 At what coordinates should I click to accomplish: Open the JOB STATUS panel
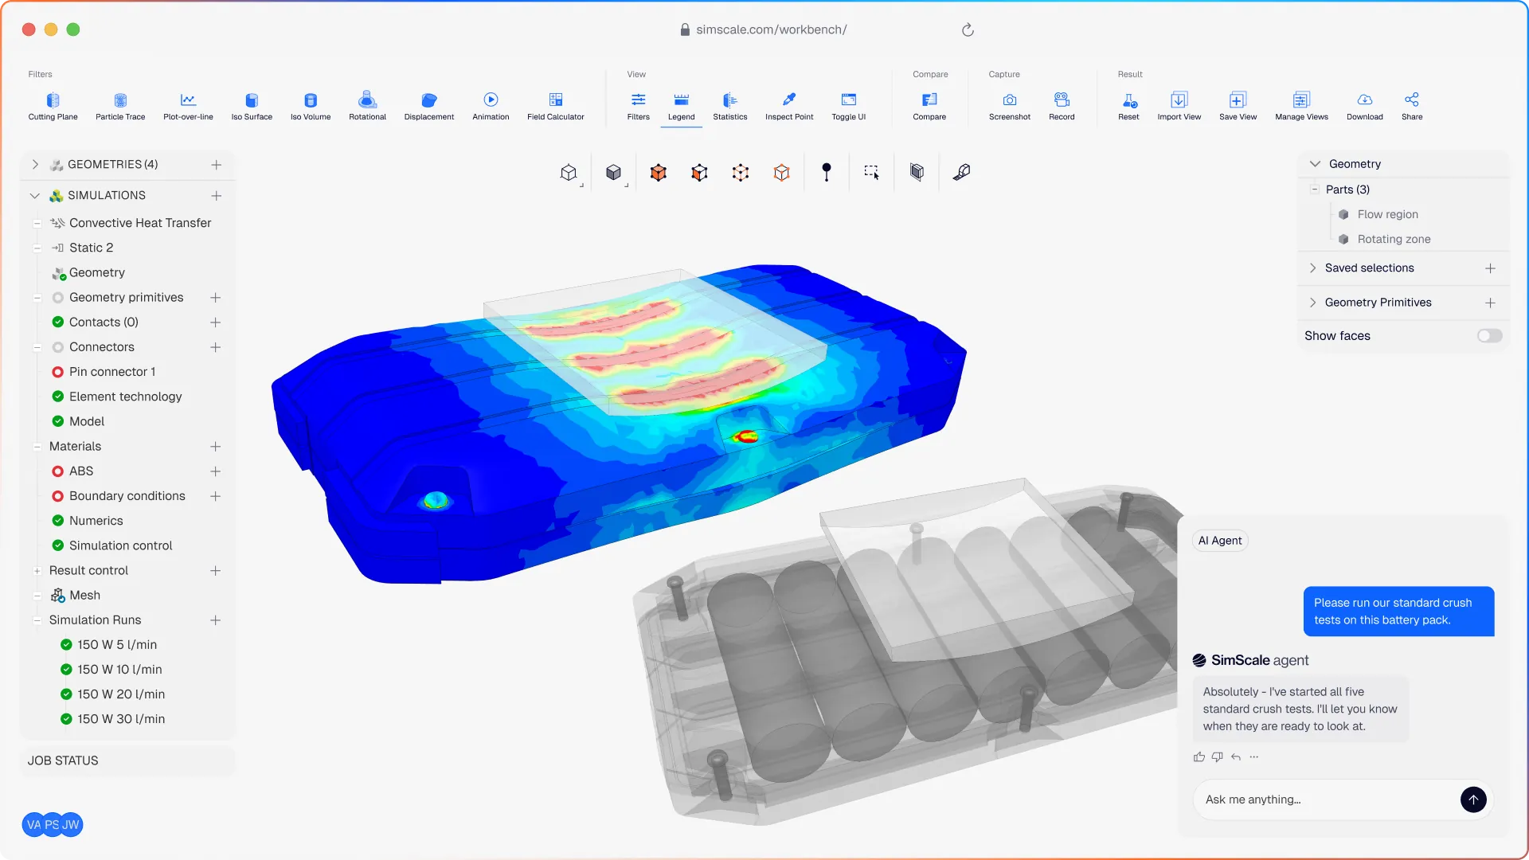pos(127,760)
